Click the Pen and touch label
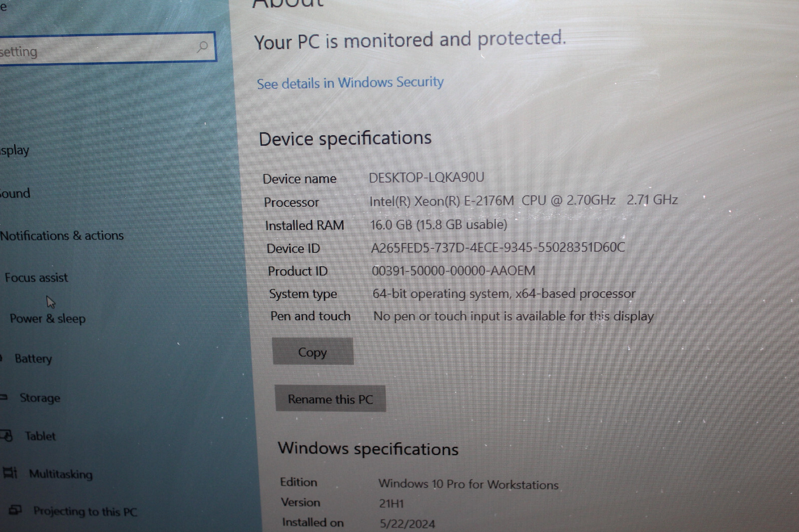The width and height of the screenshot is (799, 532). [x=310, y=316]
